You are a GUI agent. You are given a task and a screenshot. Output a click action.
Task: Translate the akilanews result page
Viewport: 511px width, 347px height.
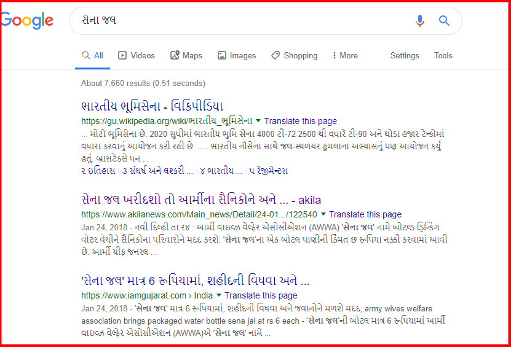pyautogui.click(x=365, y=215)
